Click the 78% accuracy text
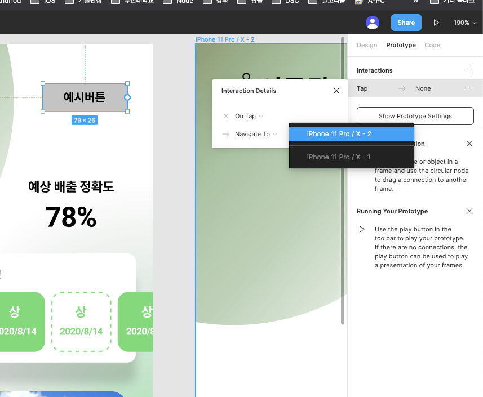Viewport: 483px width, 397px height. click(71, 217)
